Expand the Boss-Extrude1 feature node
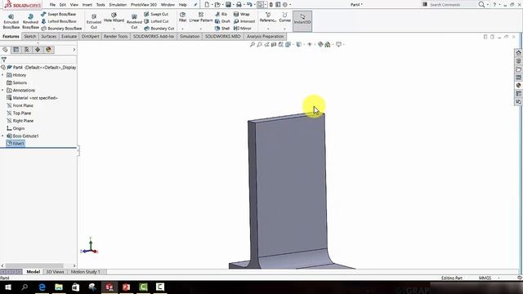 tap(2, 136)
